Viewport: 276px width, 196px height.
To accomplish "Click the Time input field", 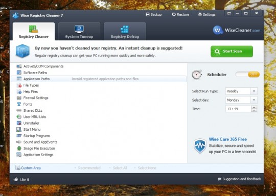I will [x=238, y=109].
